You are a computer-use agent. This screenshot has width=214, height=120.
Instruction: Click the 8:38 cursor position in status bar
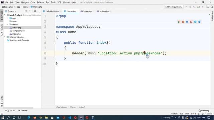[x=181, y=114]
